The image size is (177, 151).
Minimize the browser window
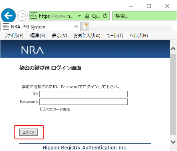tap(131, 6)
